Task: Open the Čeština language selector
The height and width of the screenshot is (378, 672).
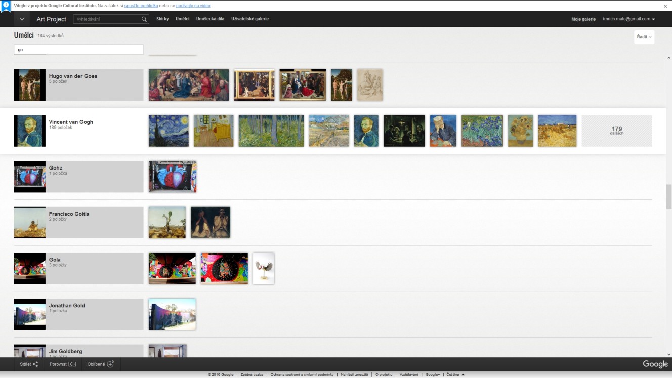Action: coord(455,375)
